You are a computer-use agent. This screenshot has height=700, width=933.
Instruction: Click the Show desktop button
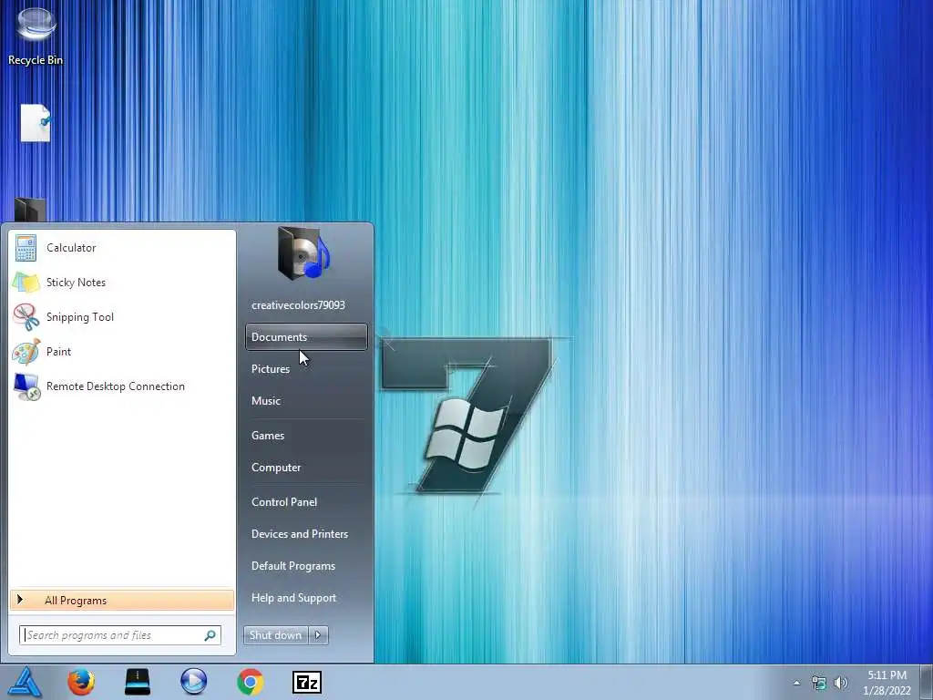(x=926, y=682)
